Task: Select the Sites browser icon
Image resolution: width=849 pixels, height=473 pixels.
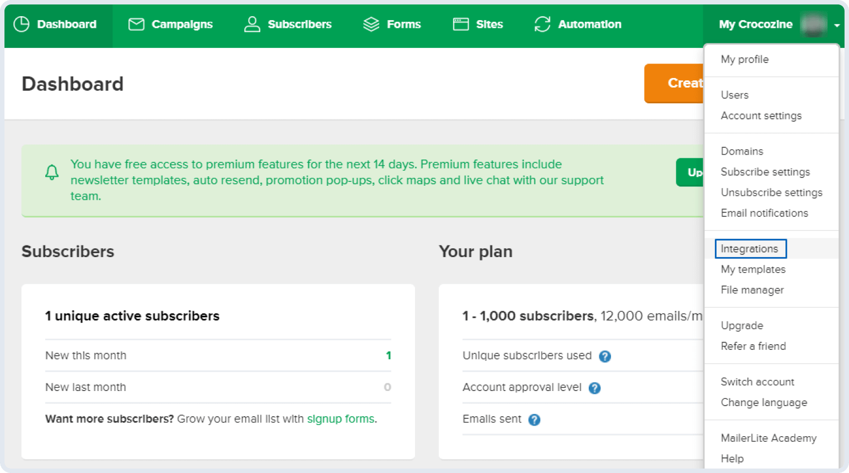Action: (460, 24)
